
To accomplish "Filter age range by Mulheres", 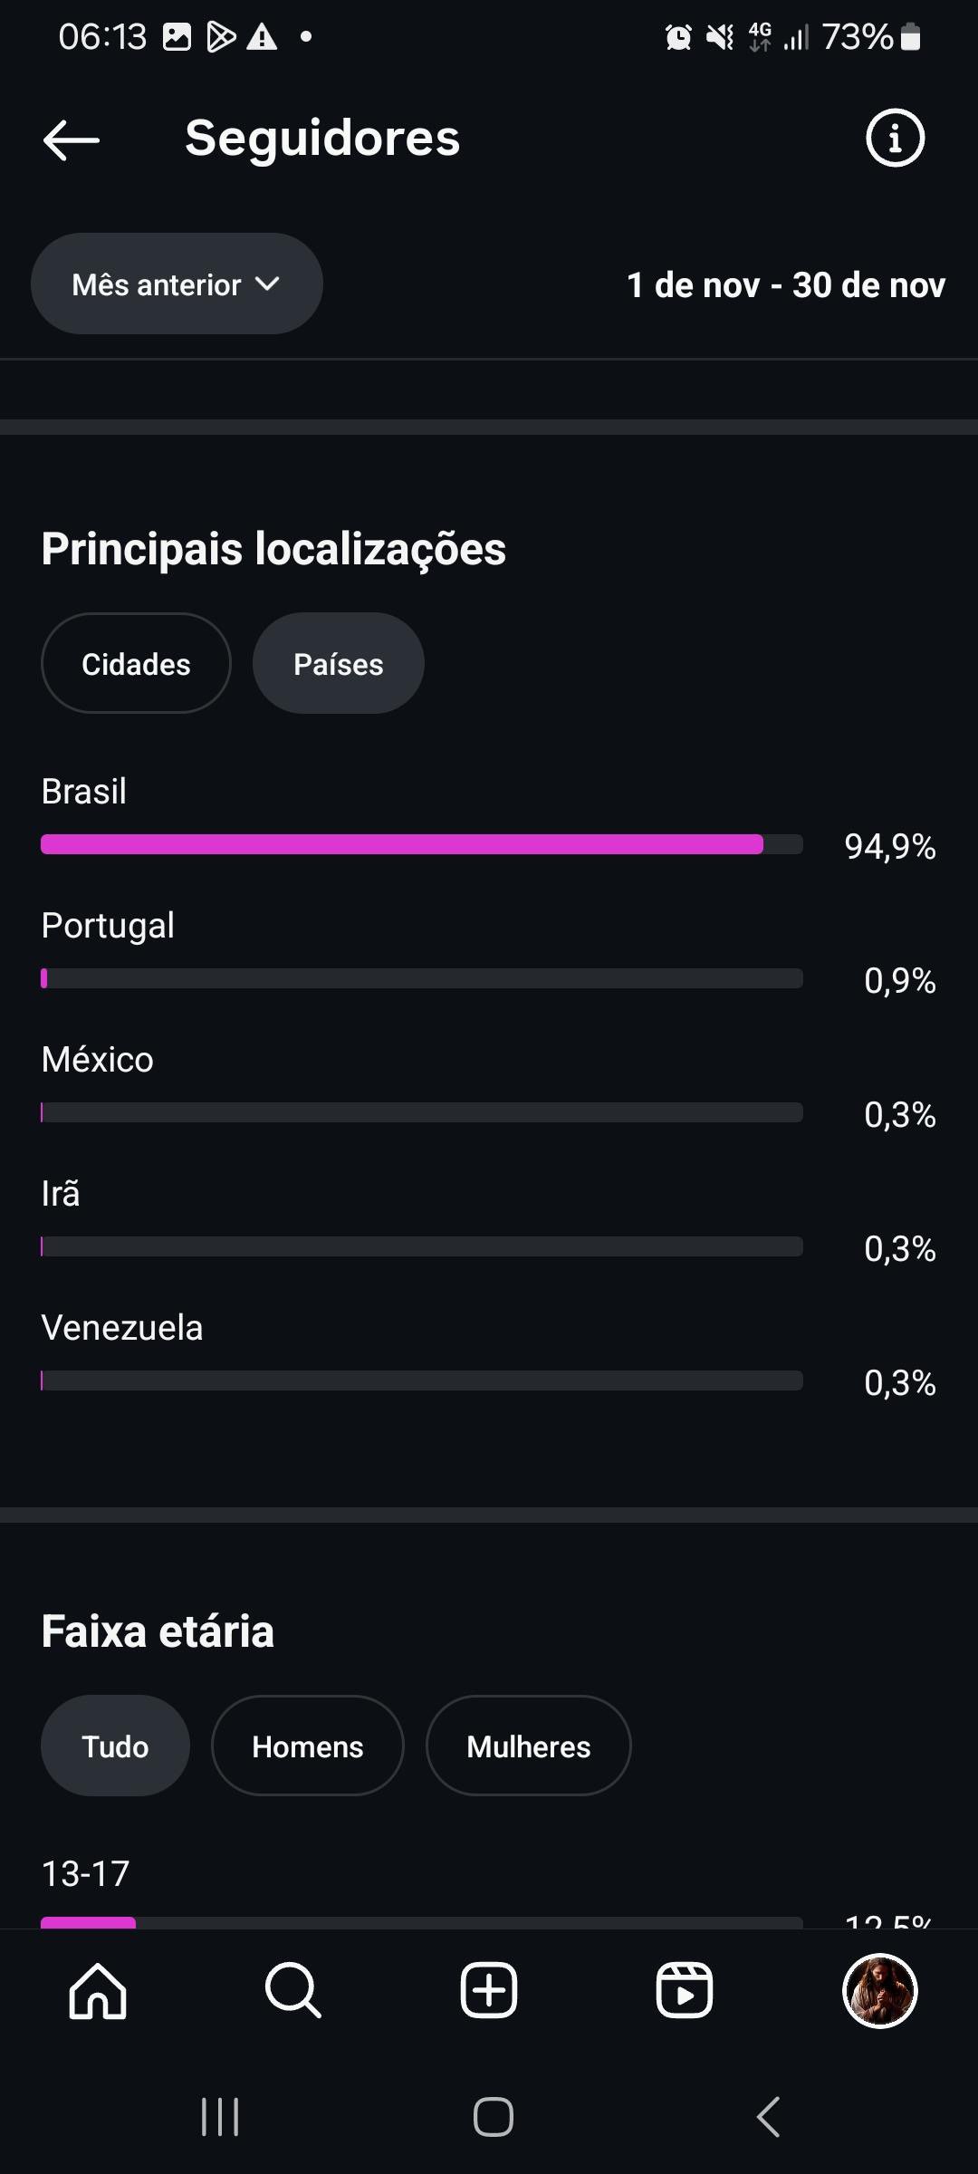I will coord(528,1746).
